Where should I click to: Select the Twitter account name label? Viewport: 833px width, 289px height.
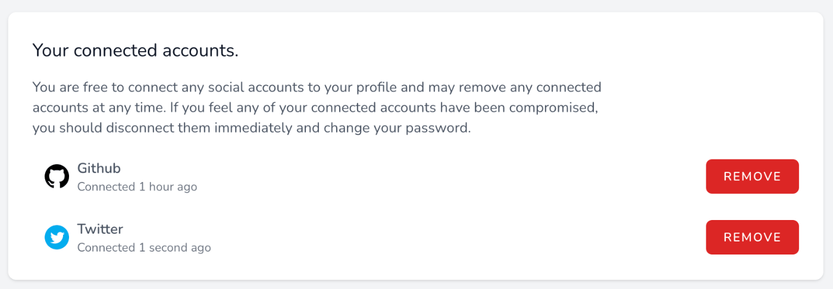[x=100, y=229]
